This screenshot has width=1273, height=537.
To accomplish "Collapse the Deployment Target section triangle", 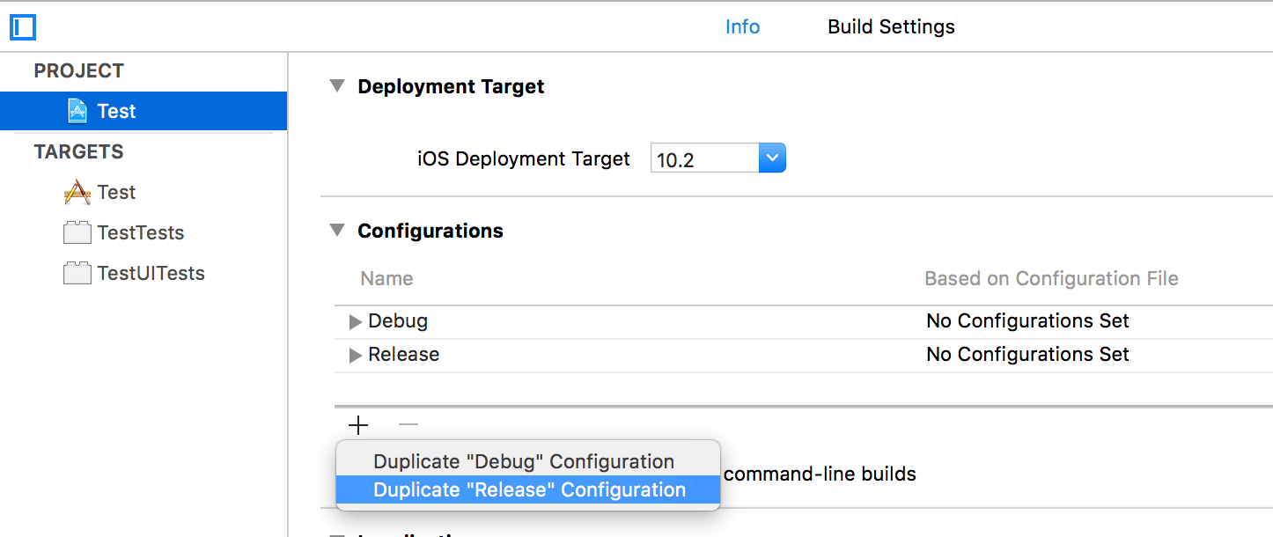I will pyautogui.click(x=336, y=85).
